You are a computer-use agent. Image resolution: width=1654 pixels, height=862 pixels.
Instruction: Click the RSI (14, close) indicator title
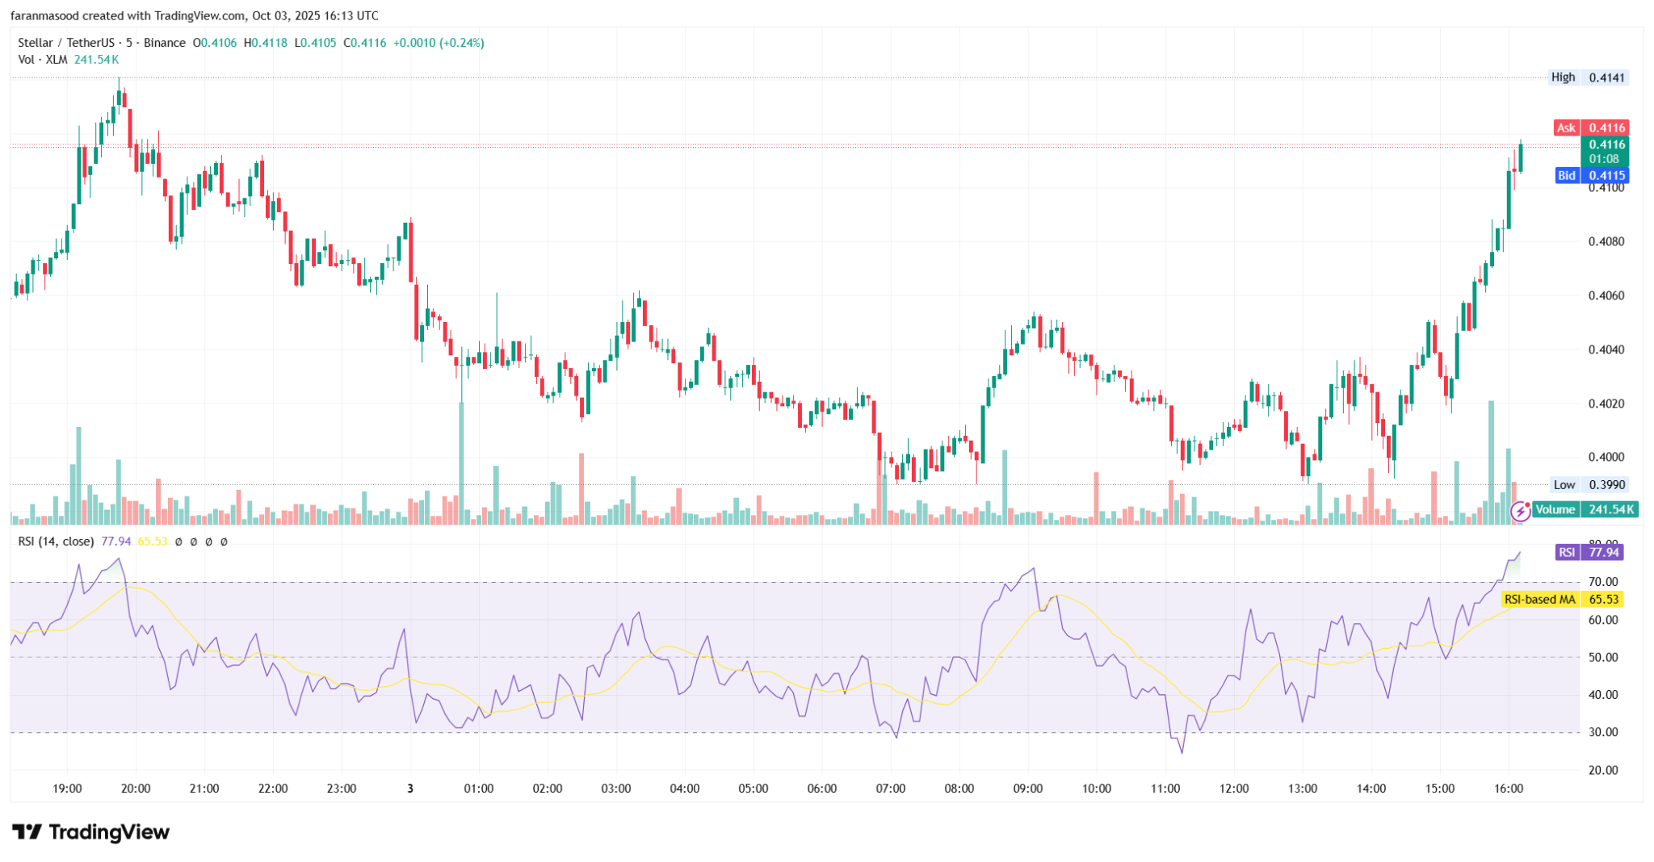point(56,542)
